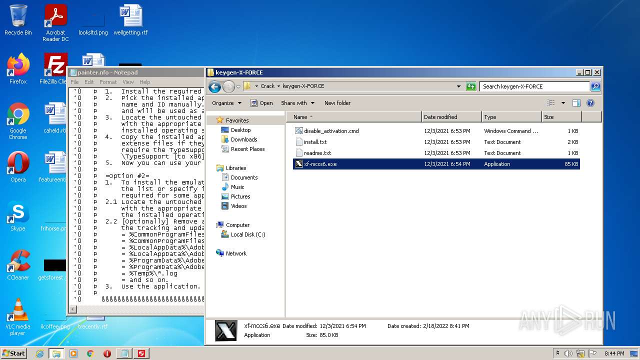Click the search magnifier icon
This screenshot has width=640, height=360.
tap(595, 86)
